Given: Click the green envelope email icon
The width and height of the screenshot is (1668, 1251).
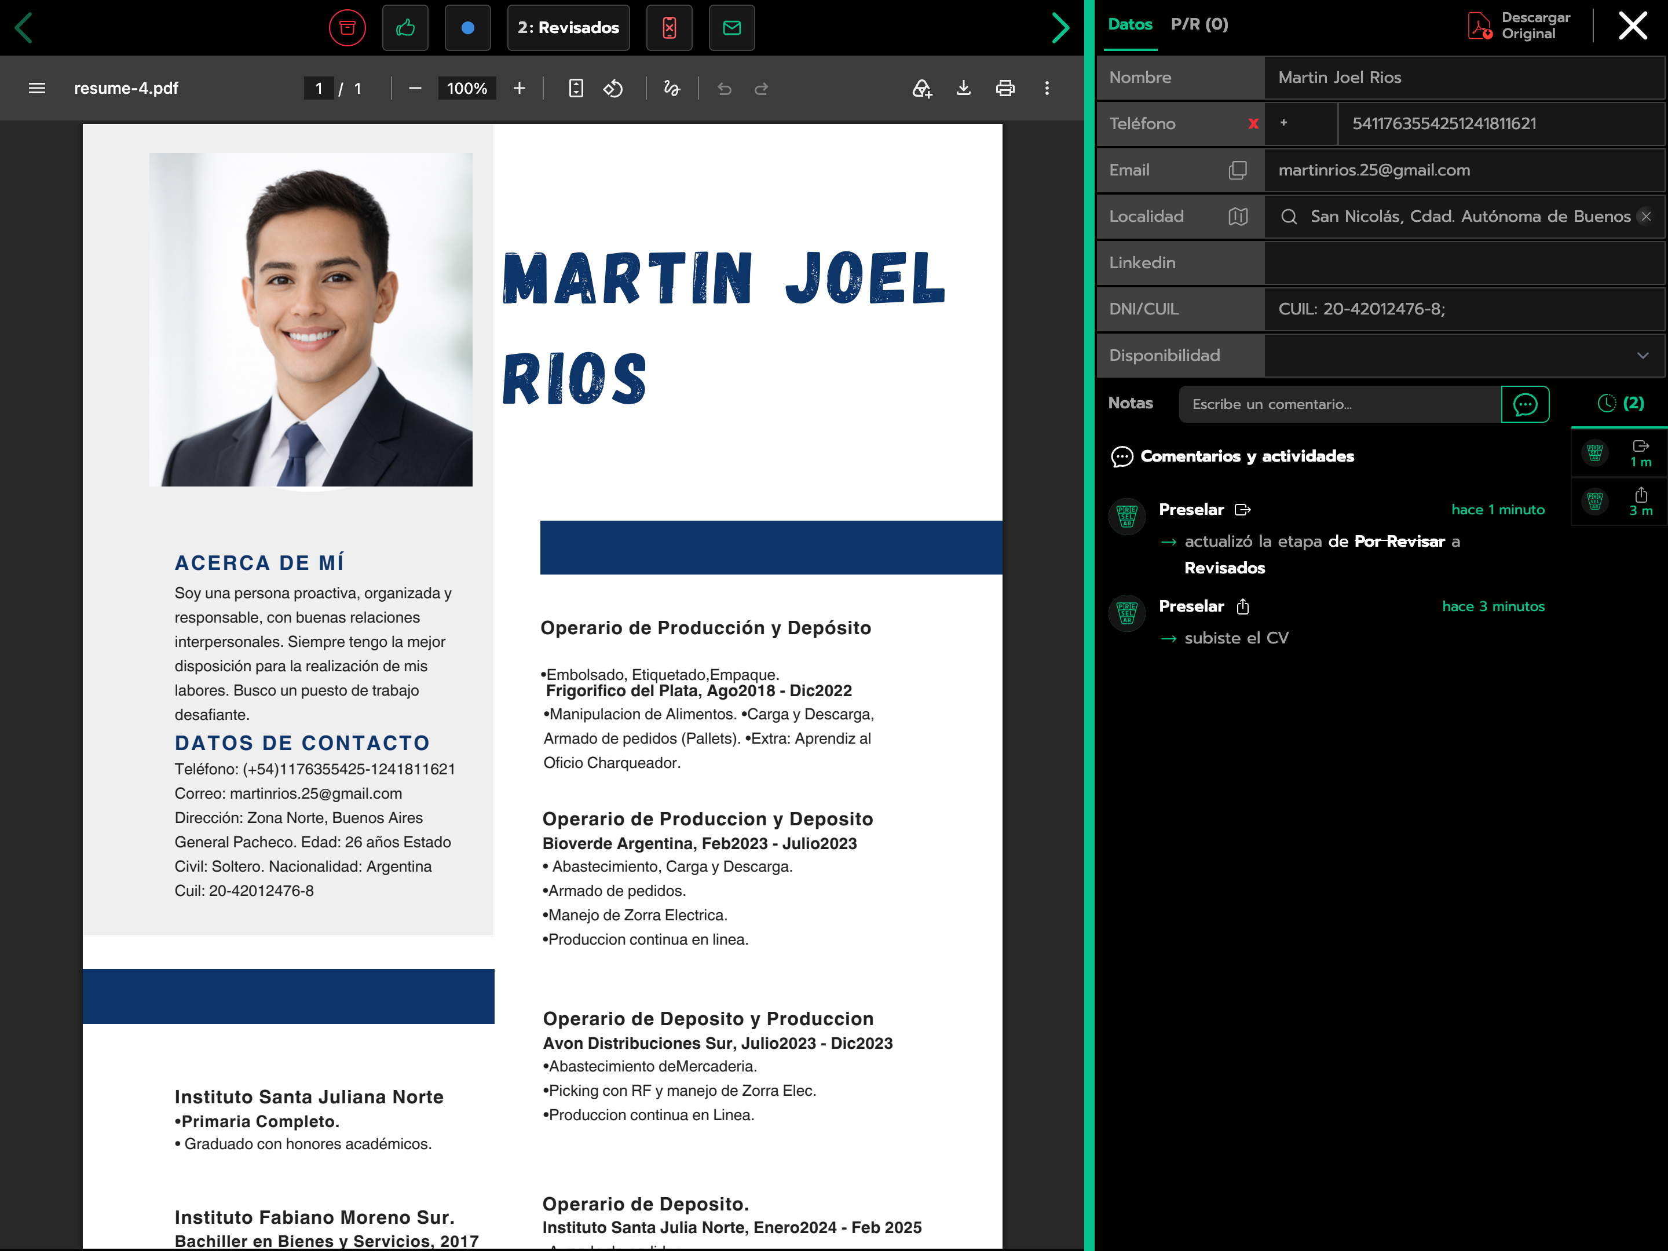Looking at the screenshot, I should click(x=731, y=28).
